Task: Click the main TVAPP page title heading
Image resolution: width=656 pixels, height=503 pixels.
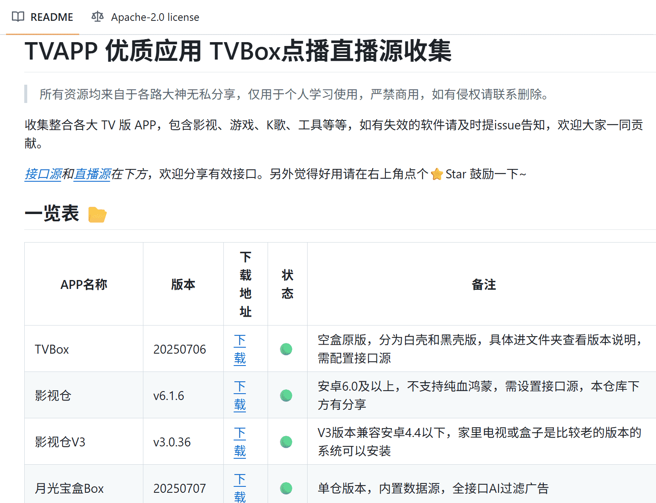Action: point(238,51)
